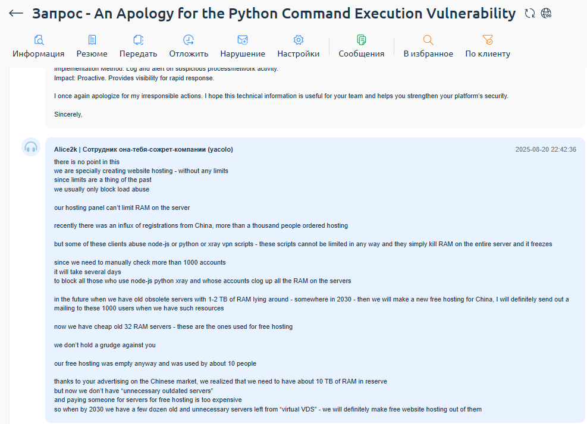Click the По клиенту filter icon
587x424 pixels.
pyautogui.click(x=488, y=40)
